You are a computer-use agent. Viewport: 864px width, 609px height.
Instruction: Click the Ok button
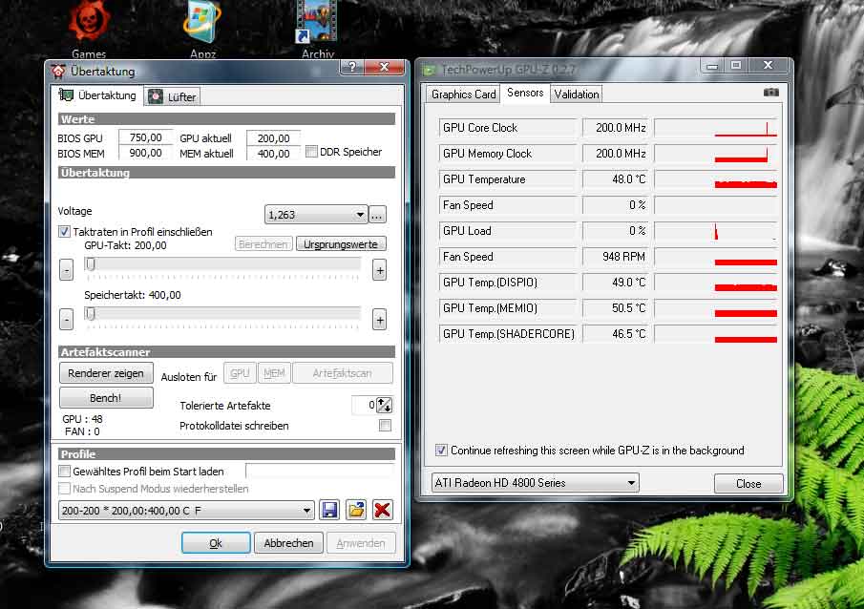click(x=216, y=543)
